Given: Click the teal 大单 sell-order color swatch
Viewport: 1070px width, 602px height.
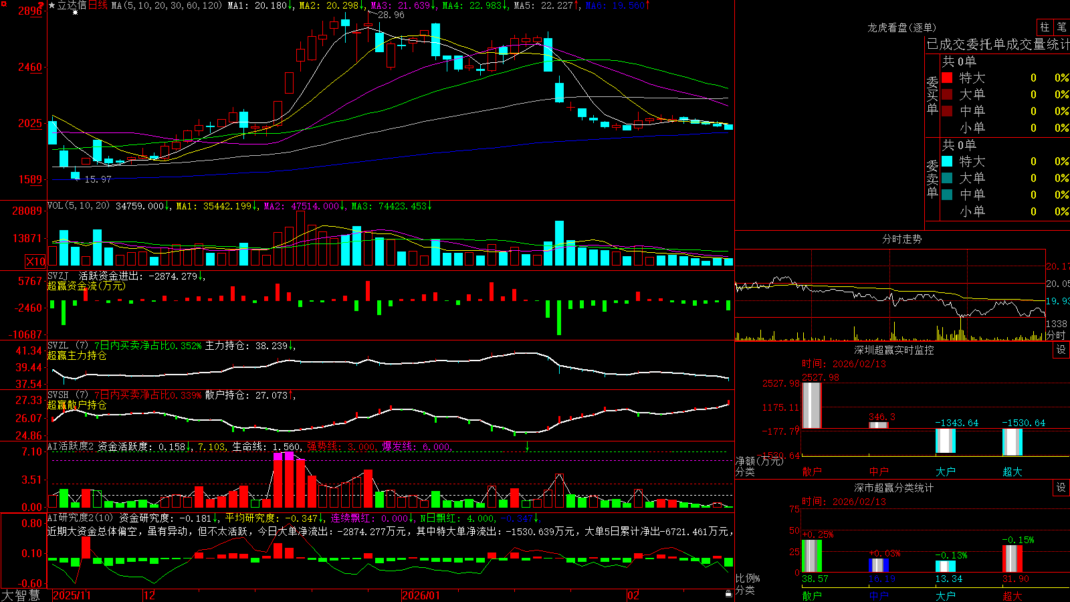Looking at the screenshot, I should [947, 178].
